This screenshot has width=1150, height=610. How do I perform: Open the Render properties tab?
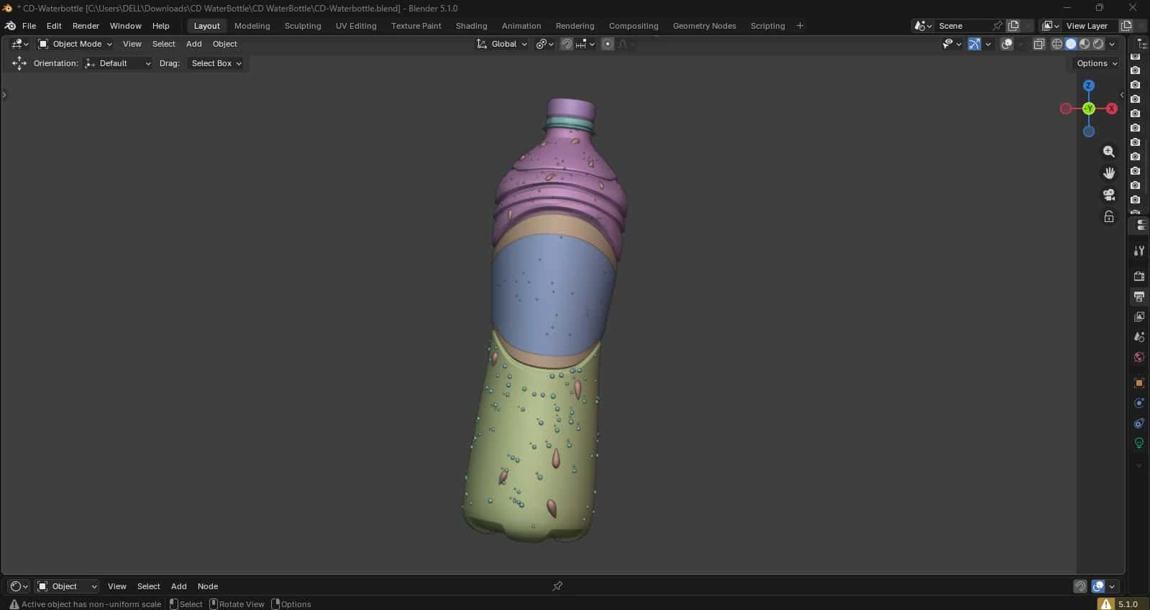coord(1138,277)
